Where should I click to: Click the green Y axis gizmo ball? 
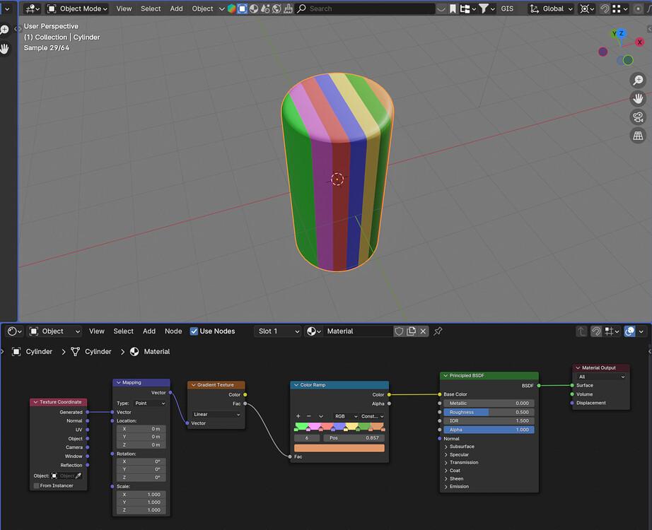[614, 34]
